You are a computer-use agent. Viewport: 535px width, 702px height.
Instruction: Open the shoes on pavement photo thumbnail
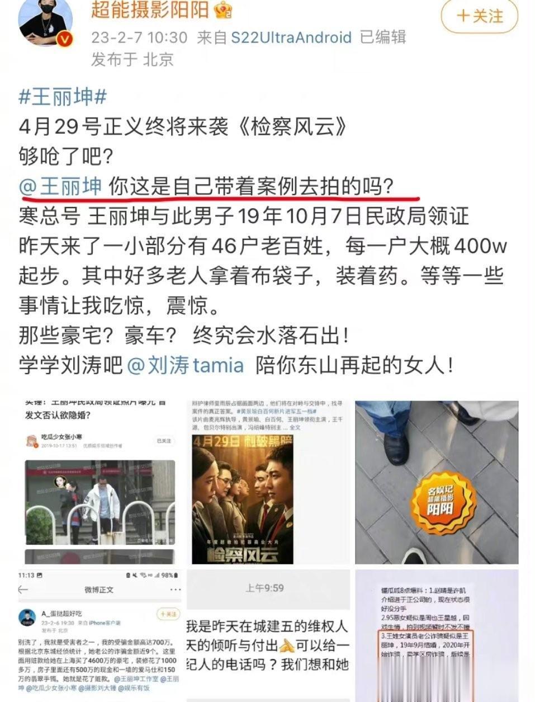click(437, 482)
